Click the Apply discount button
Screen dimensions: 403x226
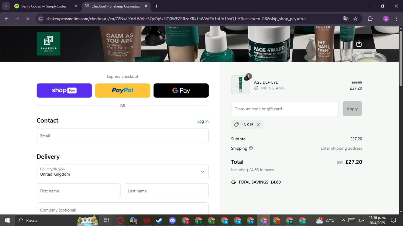click(352, 109)
